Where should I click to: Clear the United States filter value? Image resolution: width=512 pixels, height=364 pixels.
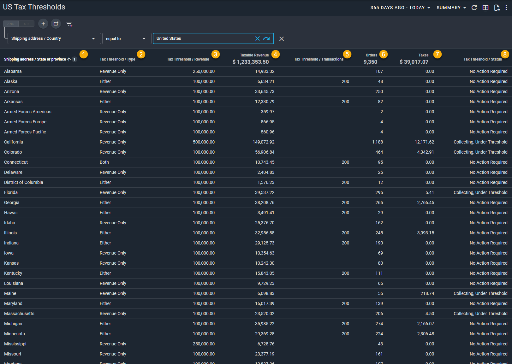258,38
